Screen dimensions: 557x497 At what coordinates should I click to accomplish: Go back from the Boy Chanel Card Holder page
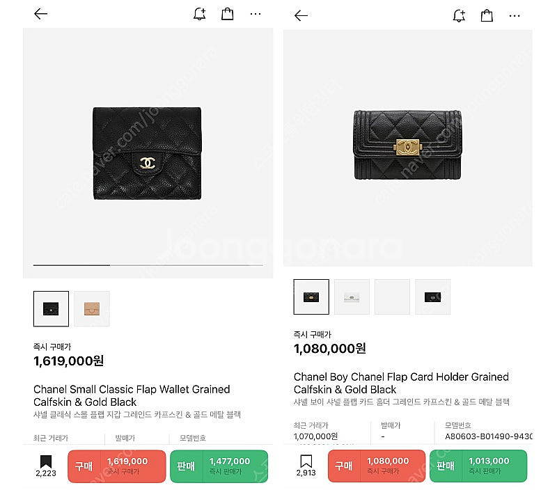coord(301,15)
